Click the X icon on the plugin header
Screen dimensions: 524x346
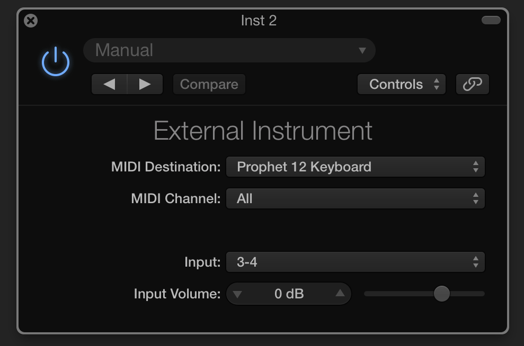click(x=31, y=21)
